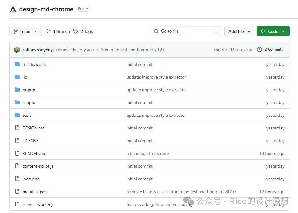Click the repository owner logo avatar
Viewport: 298px width, 213px height.
click(13, 9)
